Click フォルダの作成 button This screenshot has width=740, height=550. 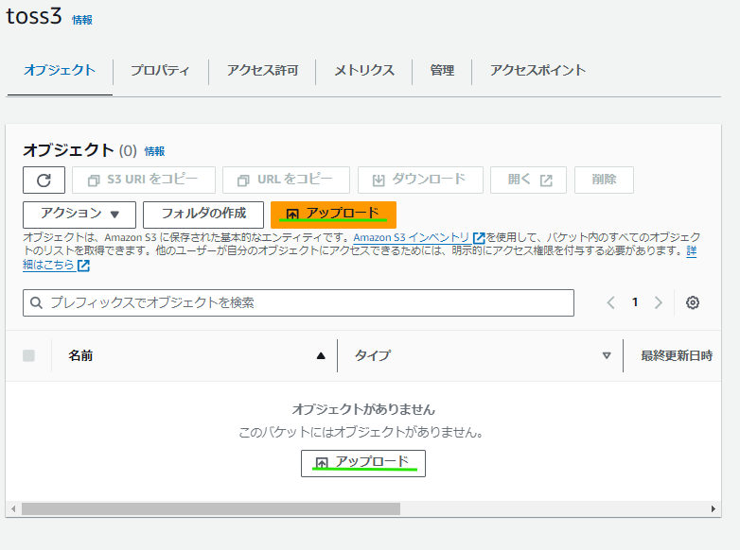[203, 215]
